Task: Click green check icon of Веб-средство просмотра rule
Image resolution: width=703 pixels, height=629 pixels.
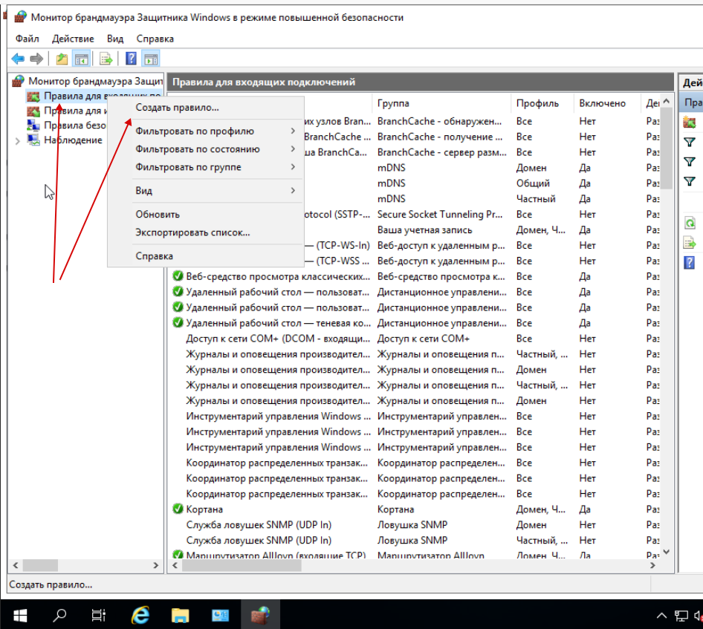Action: tap(178, 276)
